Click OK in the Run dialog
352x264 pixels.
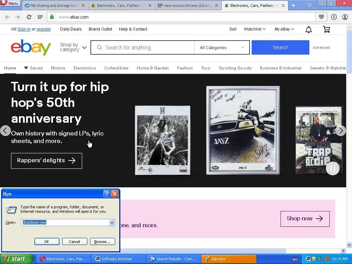pyautogui.click(x=47, y=242)
